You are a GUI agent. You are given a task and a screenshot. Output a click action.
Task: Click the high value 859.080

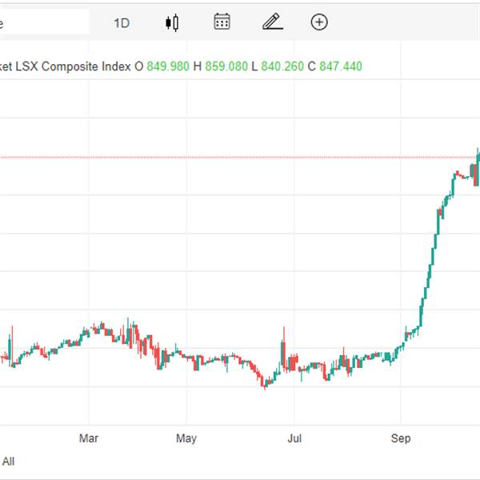pyautogui.click(x=226, y=66)
